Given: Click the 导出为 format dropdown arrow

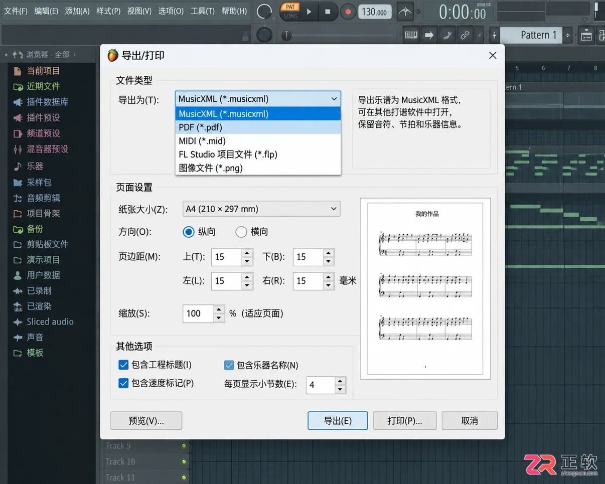Looking at the screenshot, I should pyautogui.click(x=334, y=99).
